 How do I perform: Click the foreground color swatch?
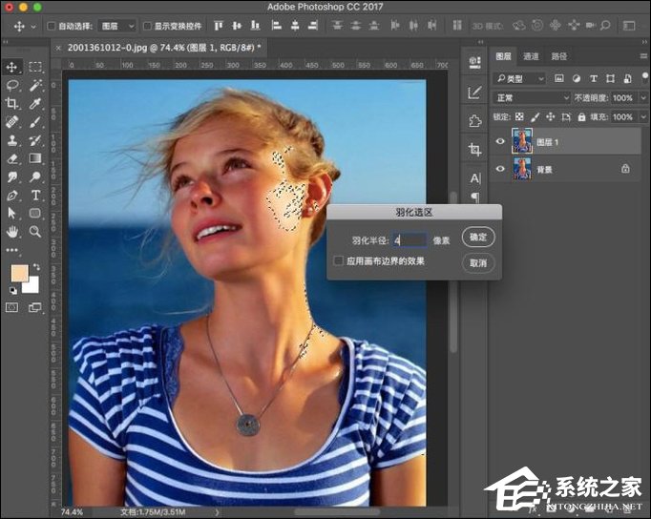[x=19, y=274]
